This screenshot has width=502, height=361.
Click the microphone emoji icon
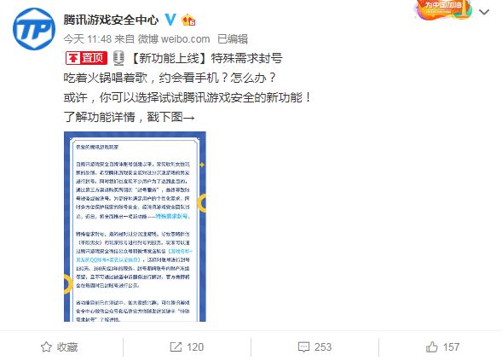[x=118, y=58]
